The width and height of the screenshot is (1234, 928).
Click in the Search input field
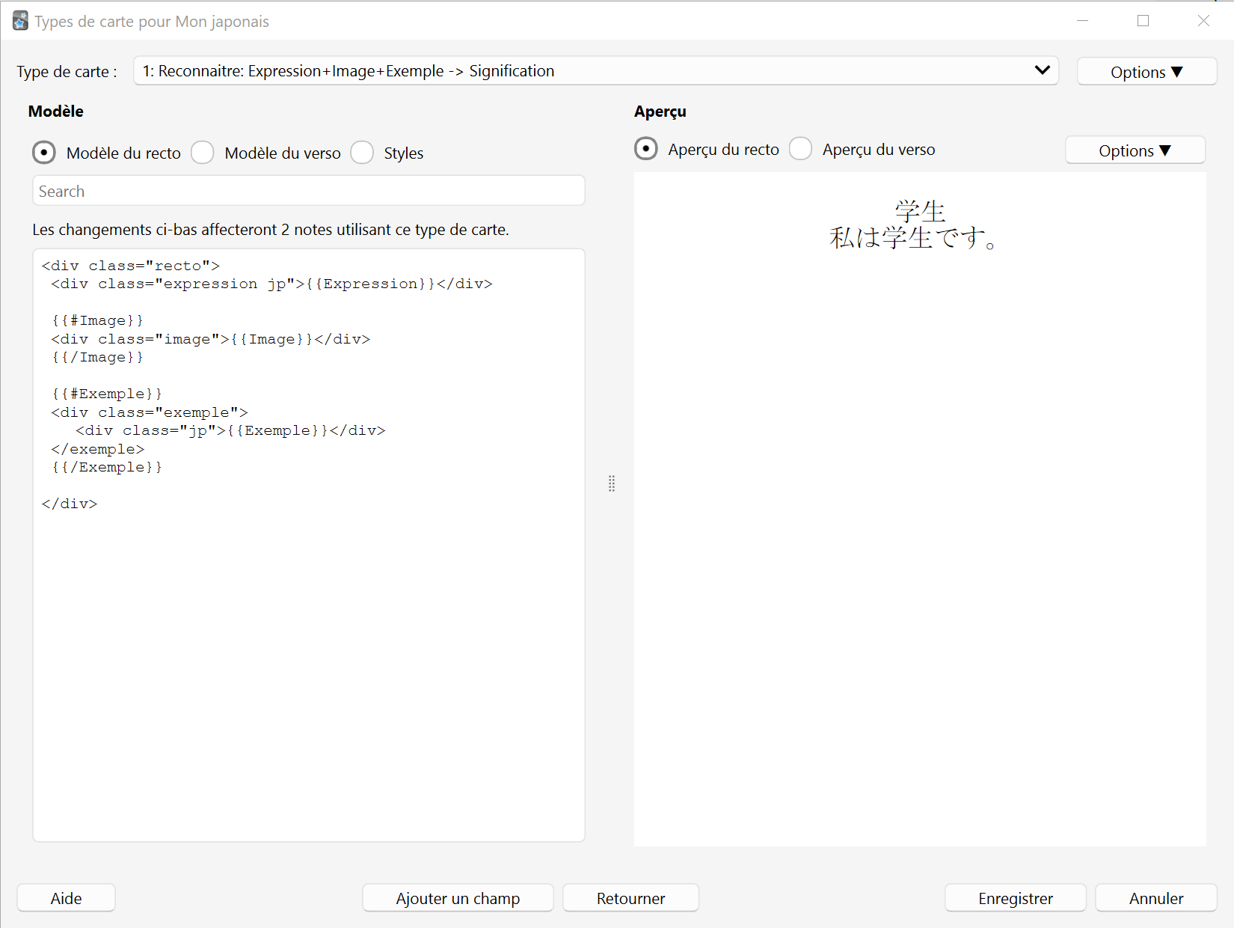pos(309,191)
